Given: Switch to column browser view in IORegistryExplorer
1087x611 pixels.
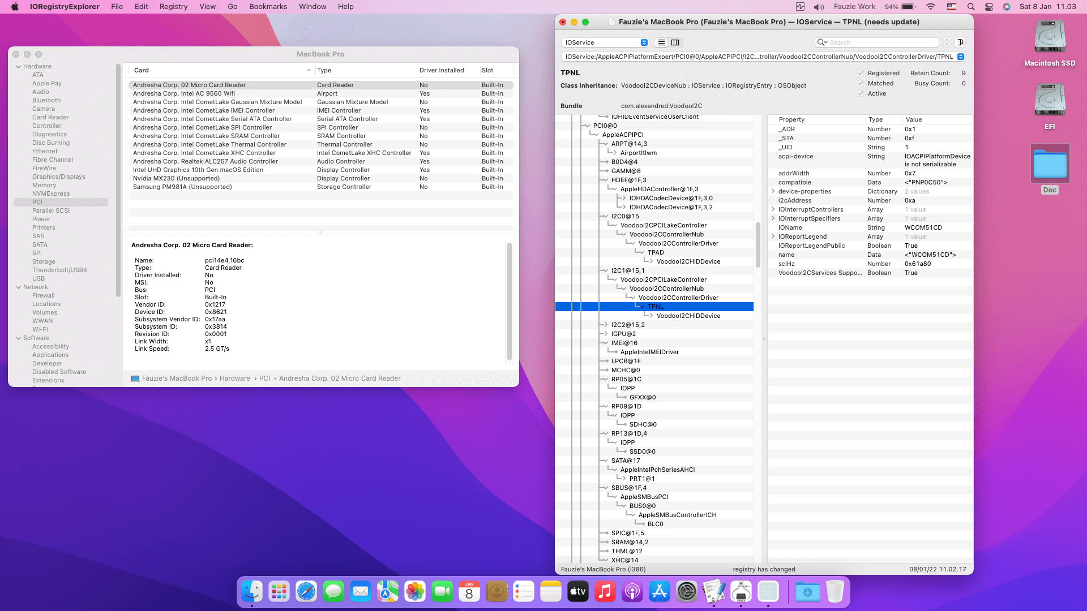Looking at the screenshot, I should 675,42.
